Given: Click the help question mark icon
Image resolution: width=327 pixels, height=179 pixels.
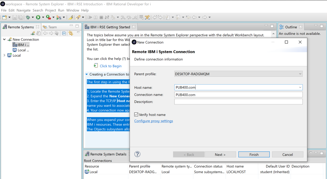Looking at the screenshot, I should coord(137,154).
